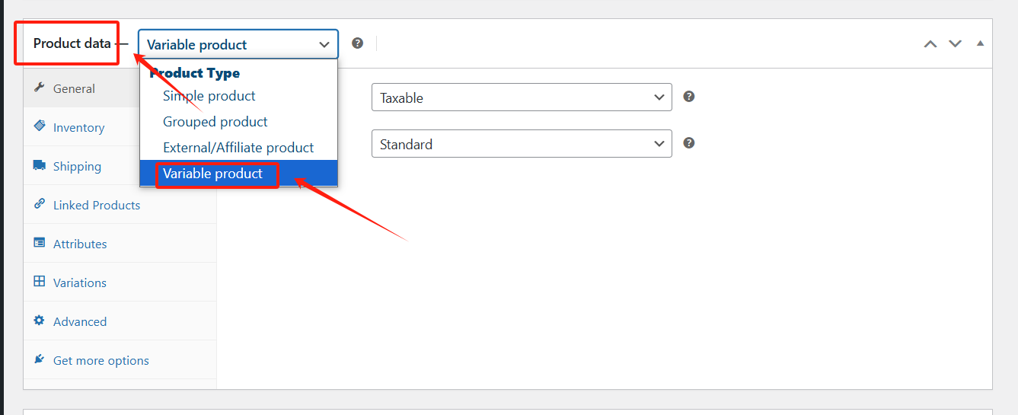Click the help icon beside product type
1018x415 pixels.
pyautogui.click(x=358, y=43)
